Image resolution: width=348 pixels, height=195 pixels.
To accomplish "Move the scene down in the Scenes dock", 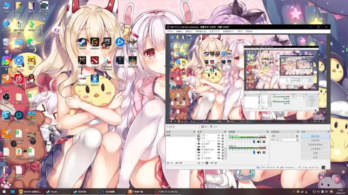I will click(181, 163).
